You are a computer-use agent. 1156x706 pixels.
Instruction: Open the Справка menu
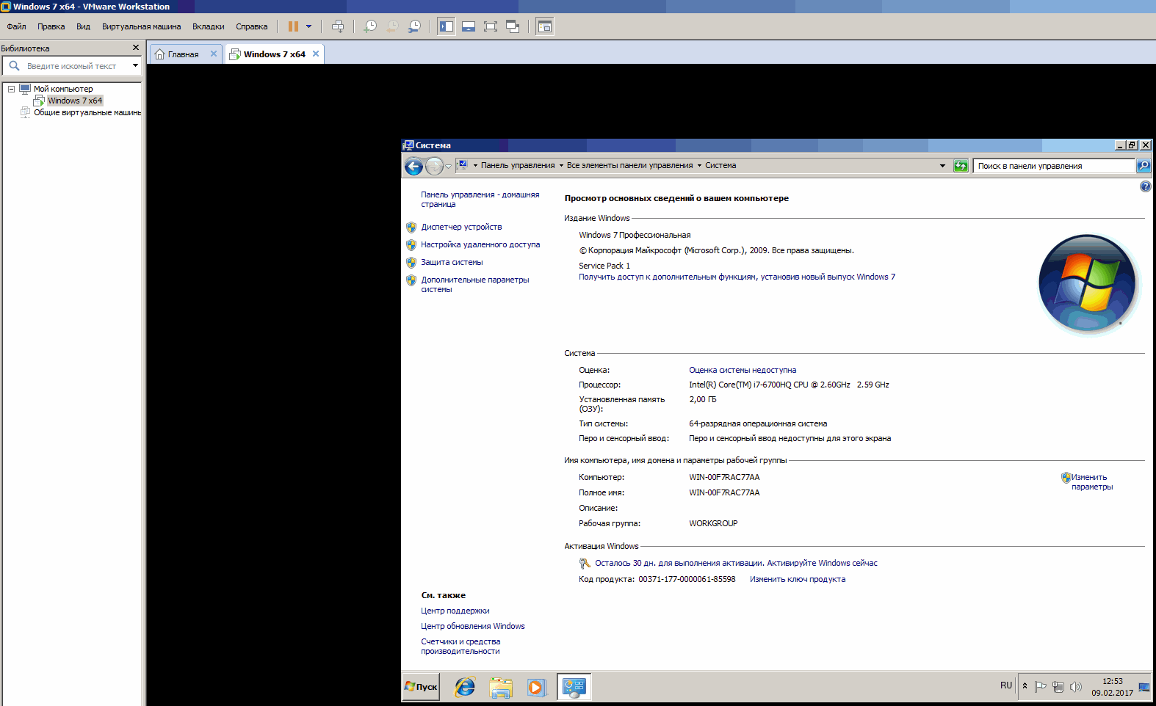[x=251, y=26]
